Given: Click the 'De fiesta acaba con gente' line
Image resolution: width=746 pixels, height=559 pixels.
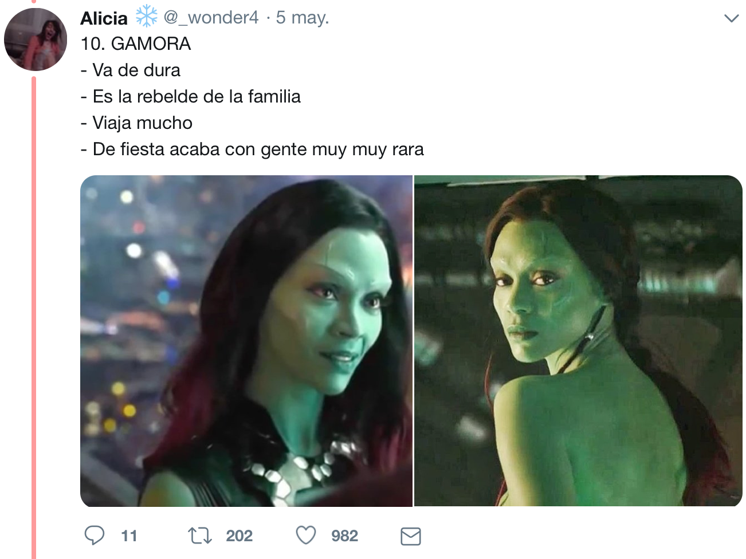Looking at the screenshot, I should tap(252, 149).
